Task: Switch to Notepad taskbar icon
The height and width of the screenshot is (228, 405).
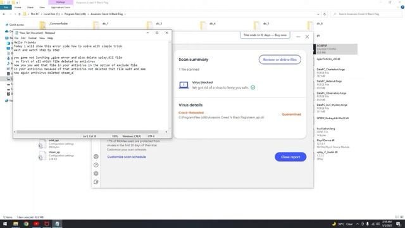Action: (x=57, y=224)
